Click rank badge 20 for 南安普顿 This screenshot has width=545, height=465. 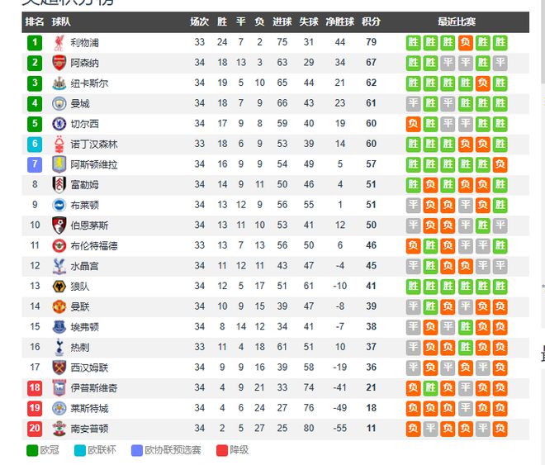(35, 429)
